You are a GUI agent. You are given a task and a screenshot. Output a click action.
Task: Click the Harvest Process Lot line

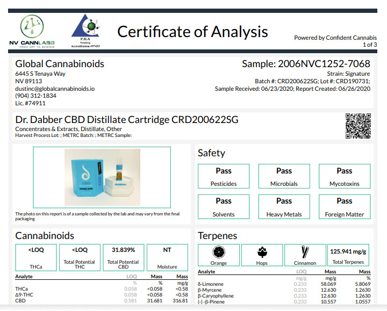tap(74, 135)
